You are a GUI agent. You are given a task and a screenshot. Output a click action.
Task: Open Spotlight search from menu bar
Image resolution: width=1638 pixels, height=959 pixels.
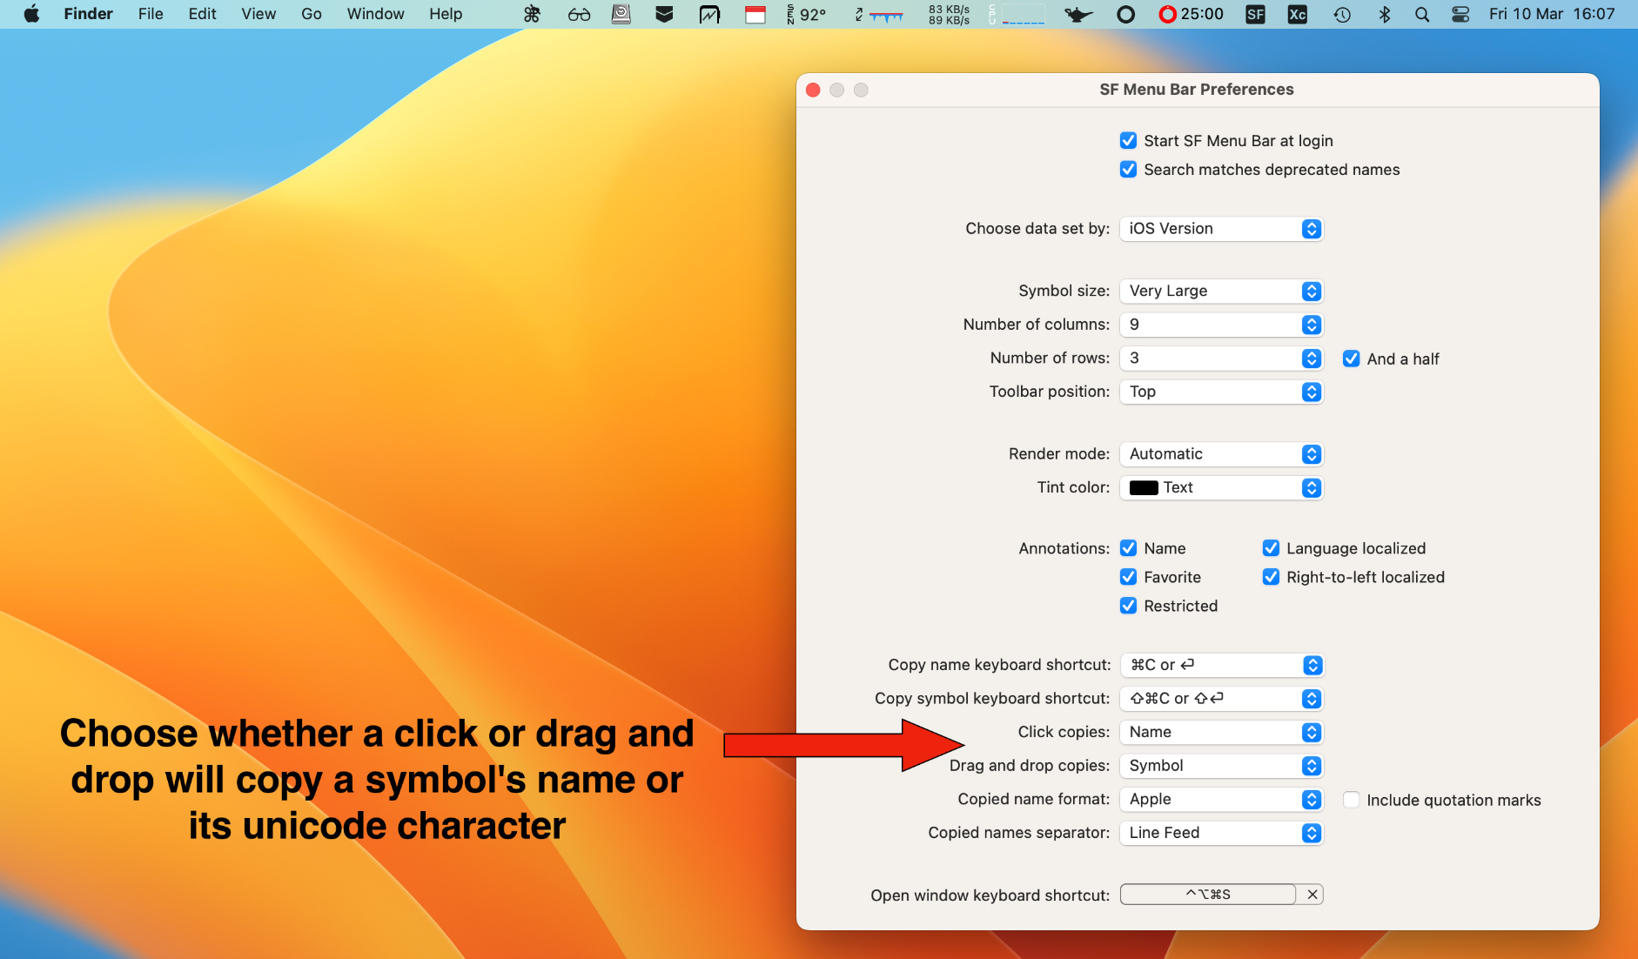click(x=1422, y=14)
